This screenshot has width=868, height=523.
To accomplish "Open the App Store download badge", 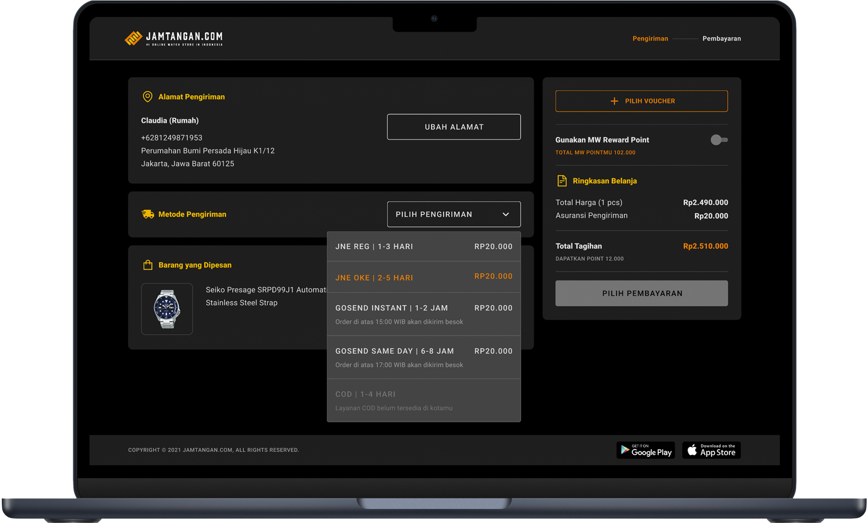I will (711, 450).
